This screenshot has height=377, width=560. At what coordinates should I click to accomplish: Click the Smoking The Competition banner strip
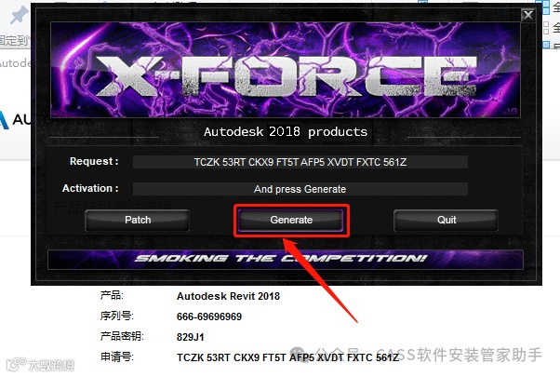(285, 260)
